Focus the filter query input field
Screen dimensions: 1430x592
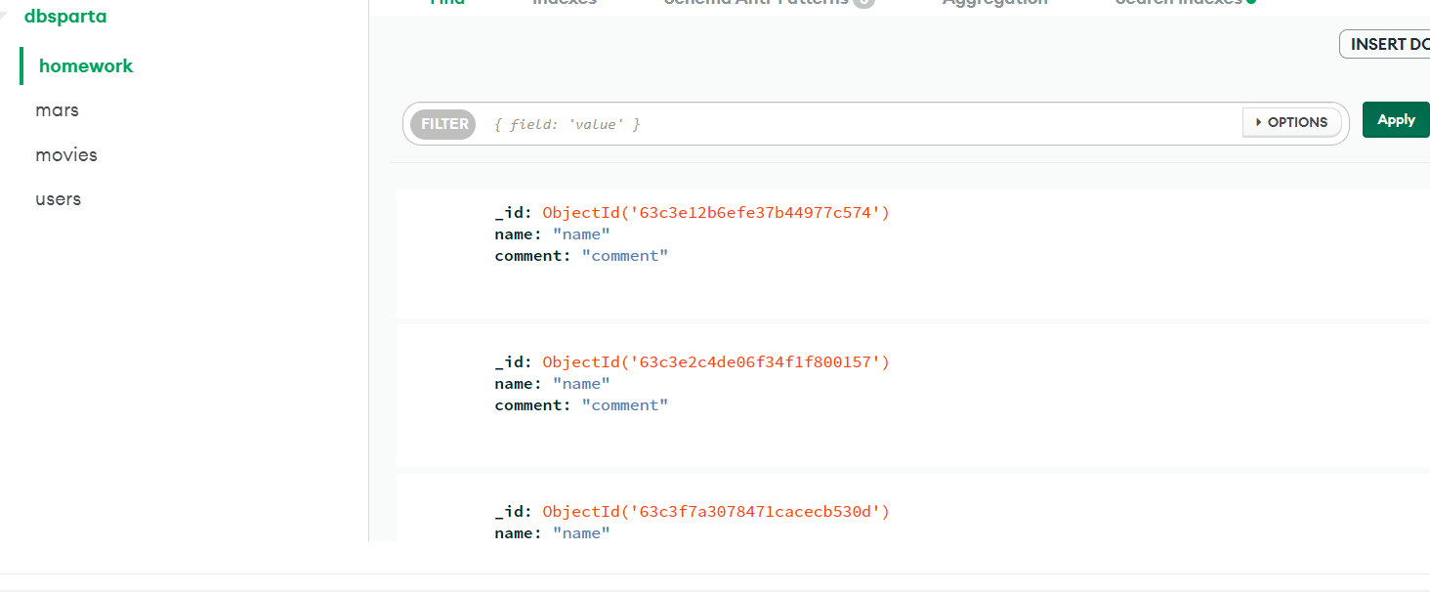coord(864,124)
